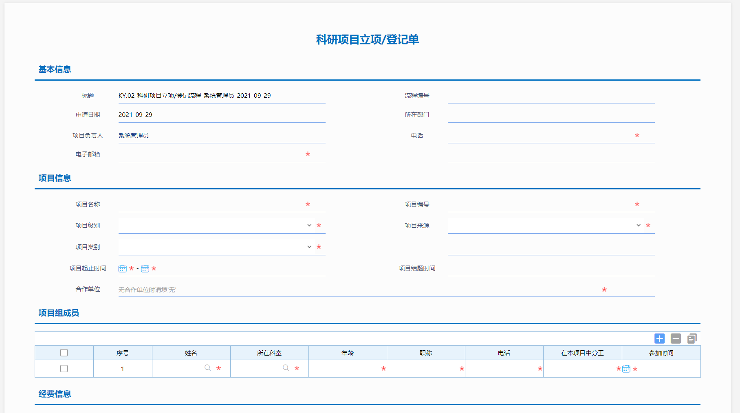Screen dimensions: 740x413
Task: Click the 系统管理员 project leader value
Action: click(134, 136)
